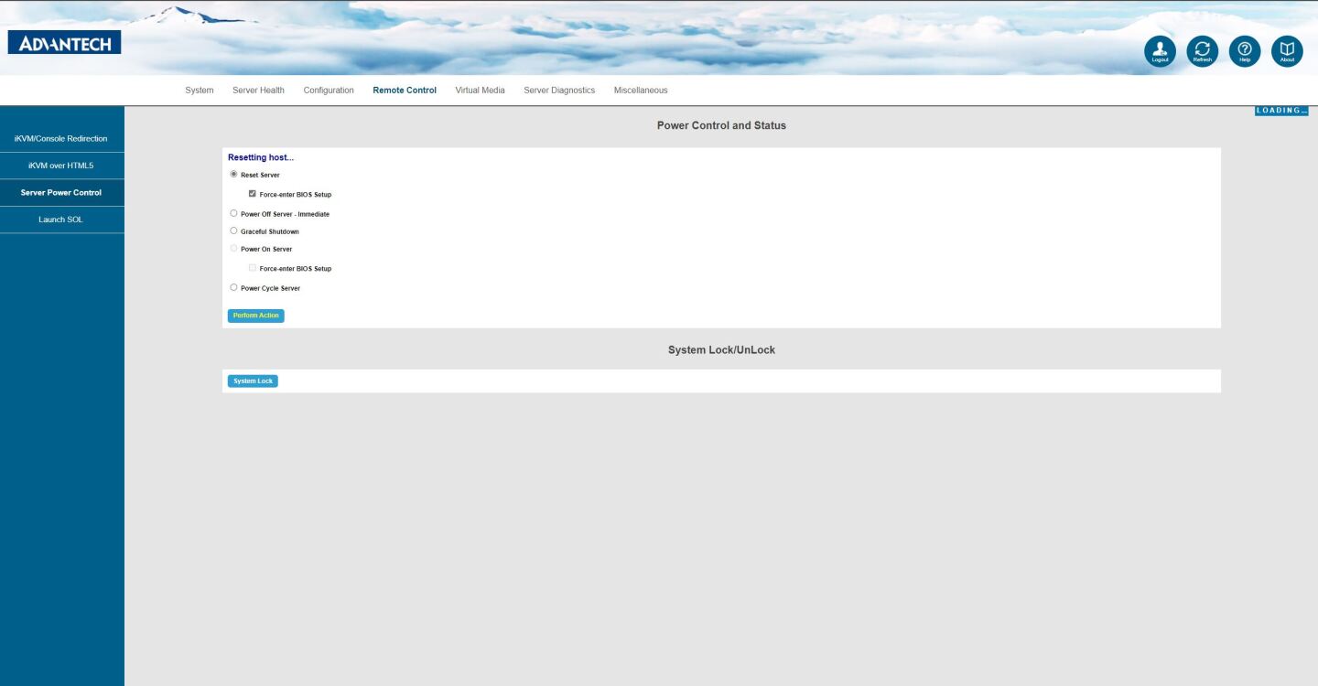Screen dimensions: 1318x686
Task: Open iKVM/Console Redirection in sidebar
Action: coord(61,138)
